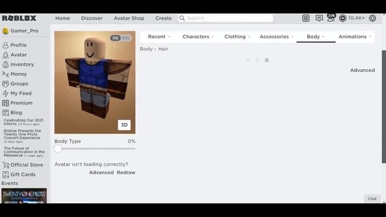Click the search magnifier icon
The height and width of the screenshot is (217, 386).
(182, 18)
